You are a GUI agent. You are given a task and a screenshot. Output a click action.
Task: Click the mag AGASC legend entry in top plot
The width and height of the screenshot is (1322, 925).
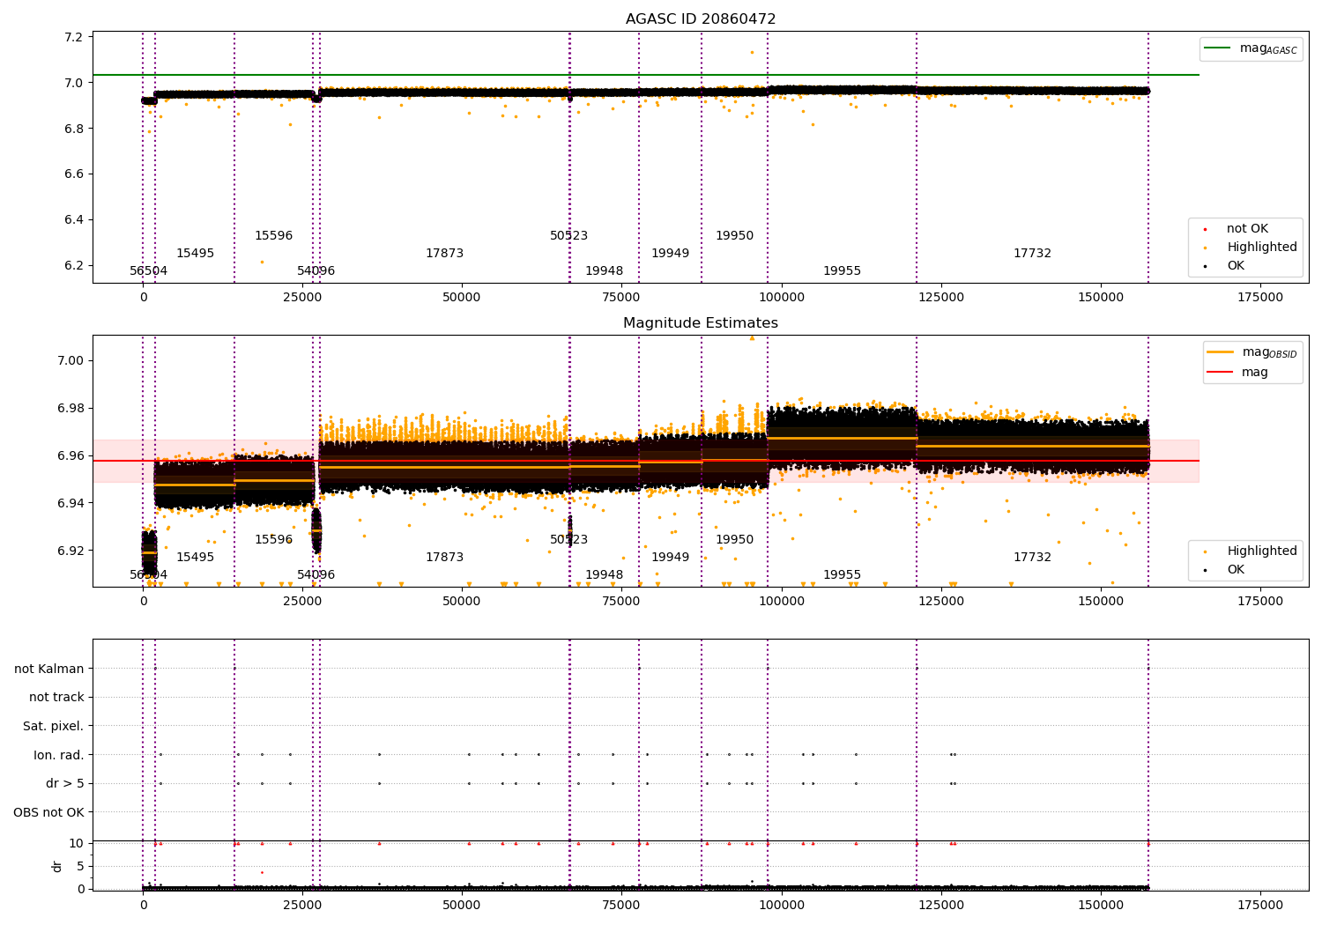(1251, 48)
